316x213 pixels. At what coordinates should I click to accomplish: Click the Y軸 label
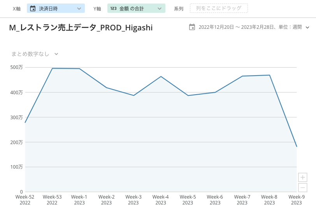(x=97, y=9)
